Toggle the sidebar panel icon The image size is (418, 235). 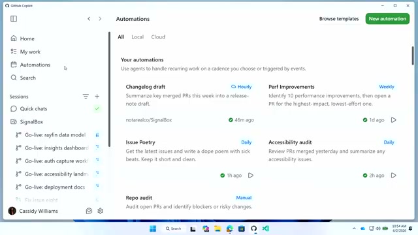(x=14, y=19)
